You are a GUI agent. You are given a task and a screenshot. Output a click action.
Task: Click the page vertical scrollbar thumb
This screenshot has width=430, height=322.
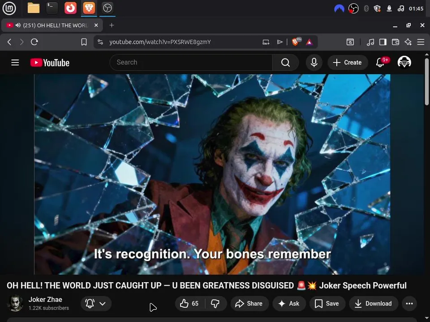coord(427,81)
